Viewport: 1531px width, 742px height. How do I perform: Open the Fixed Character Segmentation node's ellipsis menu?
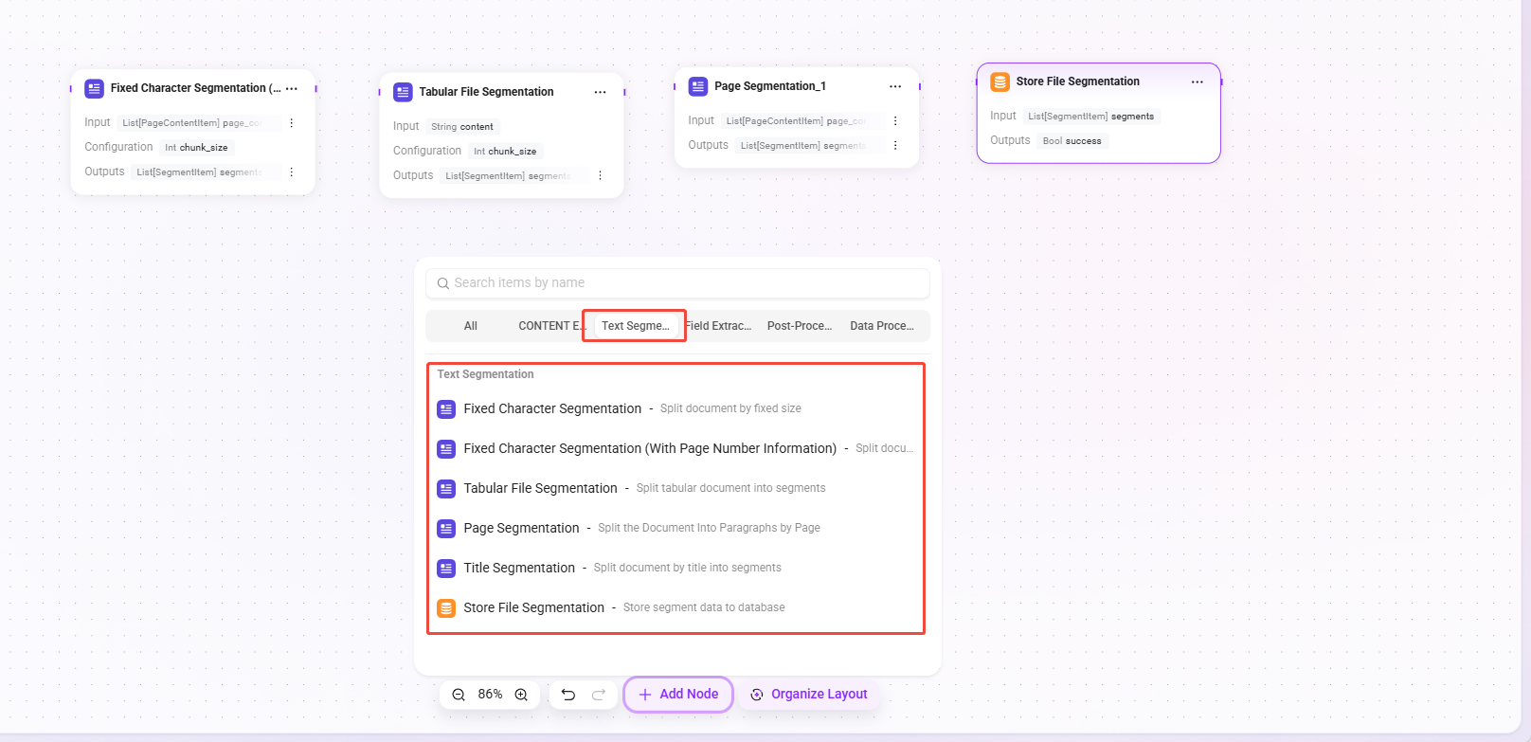(x=292, y=88)
